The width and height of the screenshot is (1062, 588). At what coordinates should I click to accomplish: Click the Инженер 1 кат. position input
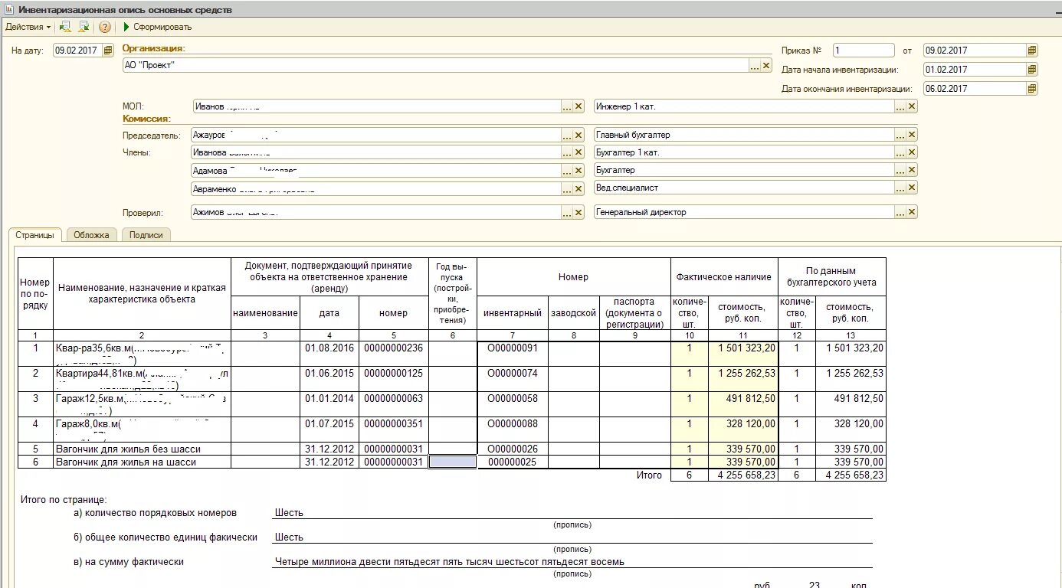(x=744, y=107)
